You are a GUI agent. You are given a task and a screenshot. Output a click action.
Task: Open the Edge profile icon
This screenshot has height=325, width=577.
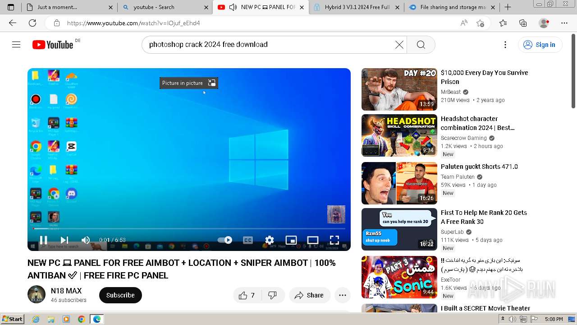click(x=544, y=23)
